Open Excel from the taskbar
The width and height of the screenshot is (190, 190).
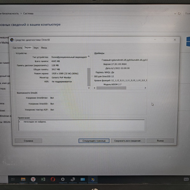(x=43, y=179)
